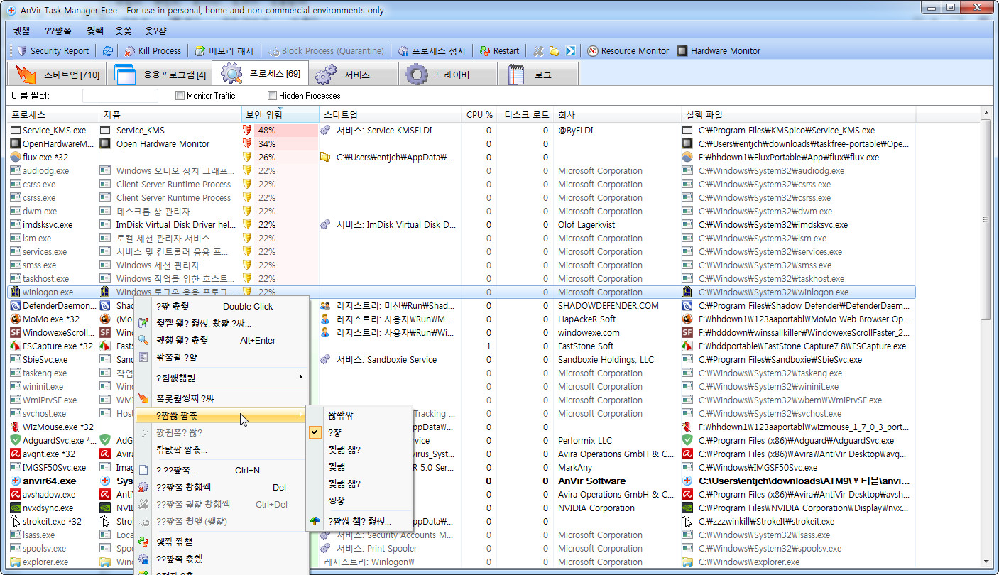The width and height of the screenshot is (999, 575).
Task: Click the 프로세스 정지 toolbar button
Action: point(432,51)
